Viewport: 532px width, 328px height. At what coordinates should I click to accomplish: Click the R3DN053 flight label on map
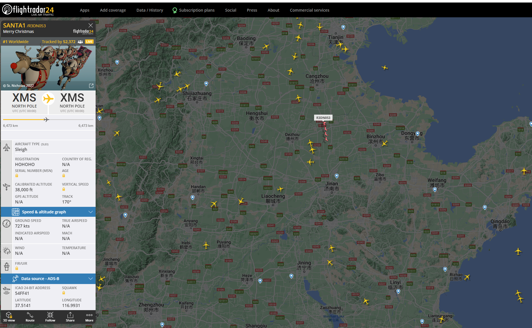tap(323, 118)
